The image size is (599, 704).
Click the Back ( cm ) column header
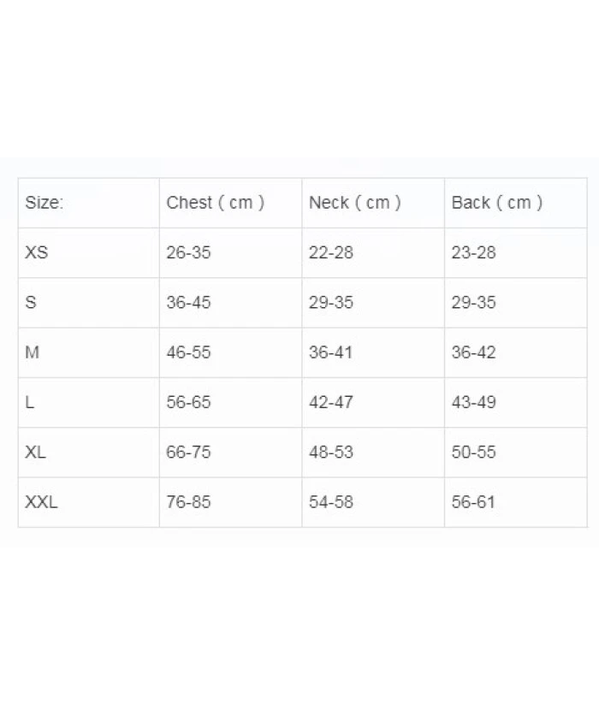pyautogui.click(x=496, y=203)
